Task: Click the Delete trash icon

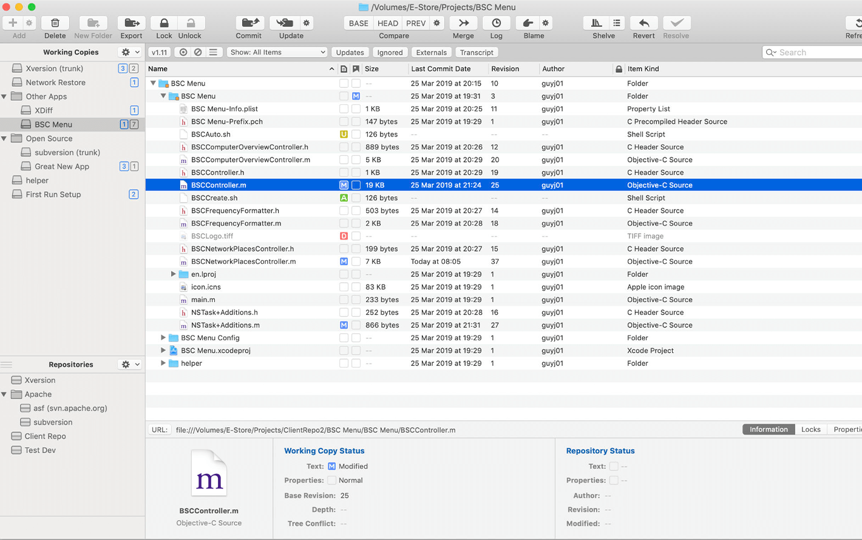Action: 55,23
